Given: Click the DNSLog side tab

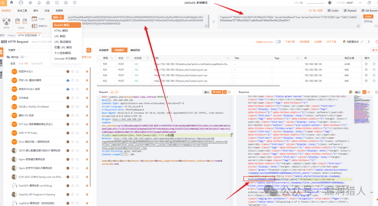Looking at the screenshot, I should pos(368,21).
